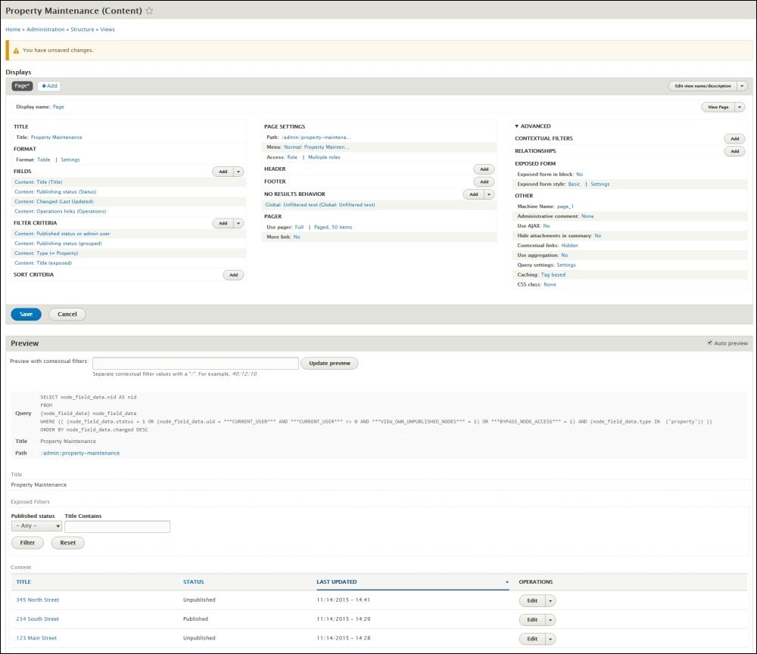Go to Home breadcrumb
Screen dimensions: 757x654
pyautogui.click(x=13, y=29)
